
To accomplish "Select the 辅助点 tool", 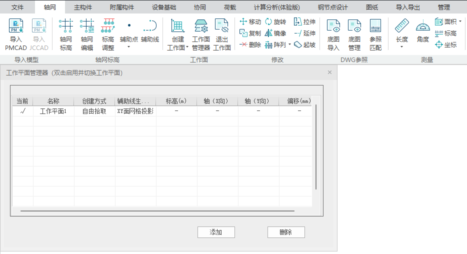I will [x=129, y=31].
